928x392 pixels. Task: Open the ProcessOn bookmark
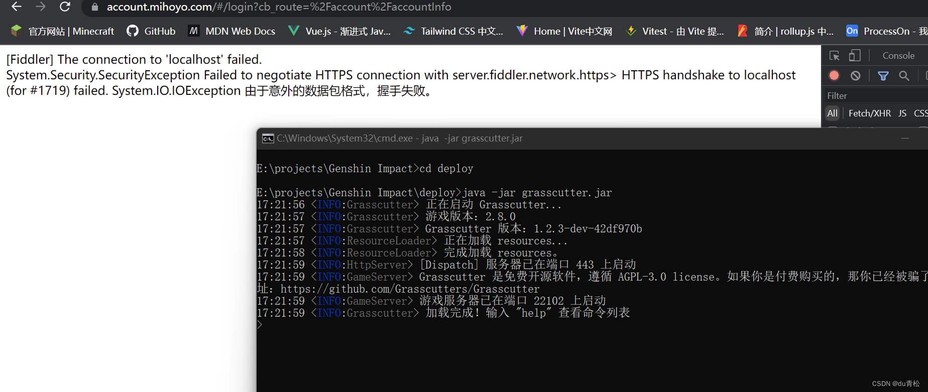[x=887, y=31]
